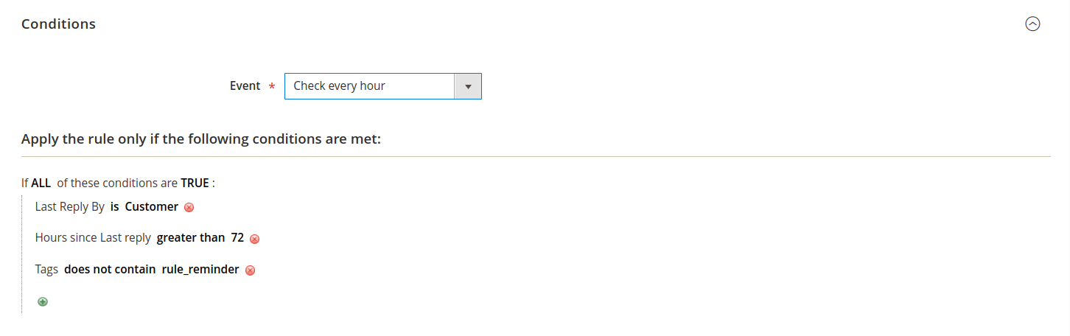
Task: Click the 'Event' field label
Action: 245,86
